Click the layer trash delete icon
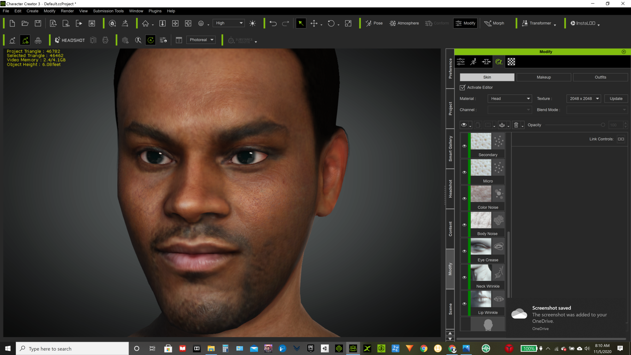The image size is (631, 355). (516, 125)
